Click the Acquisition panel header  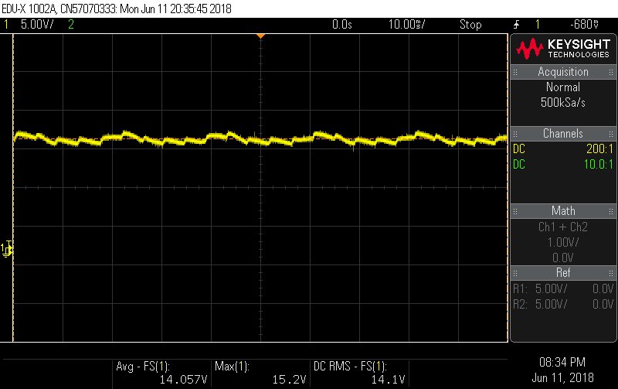pyautogui.click(x=563, y=72)
